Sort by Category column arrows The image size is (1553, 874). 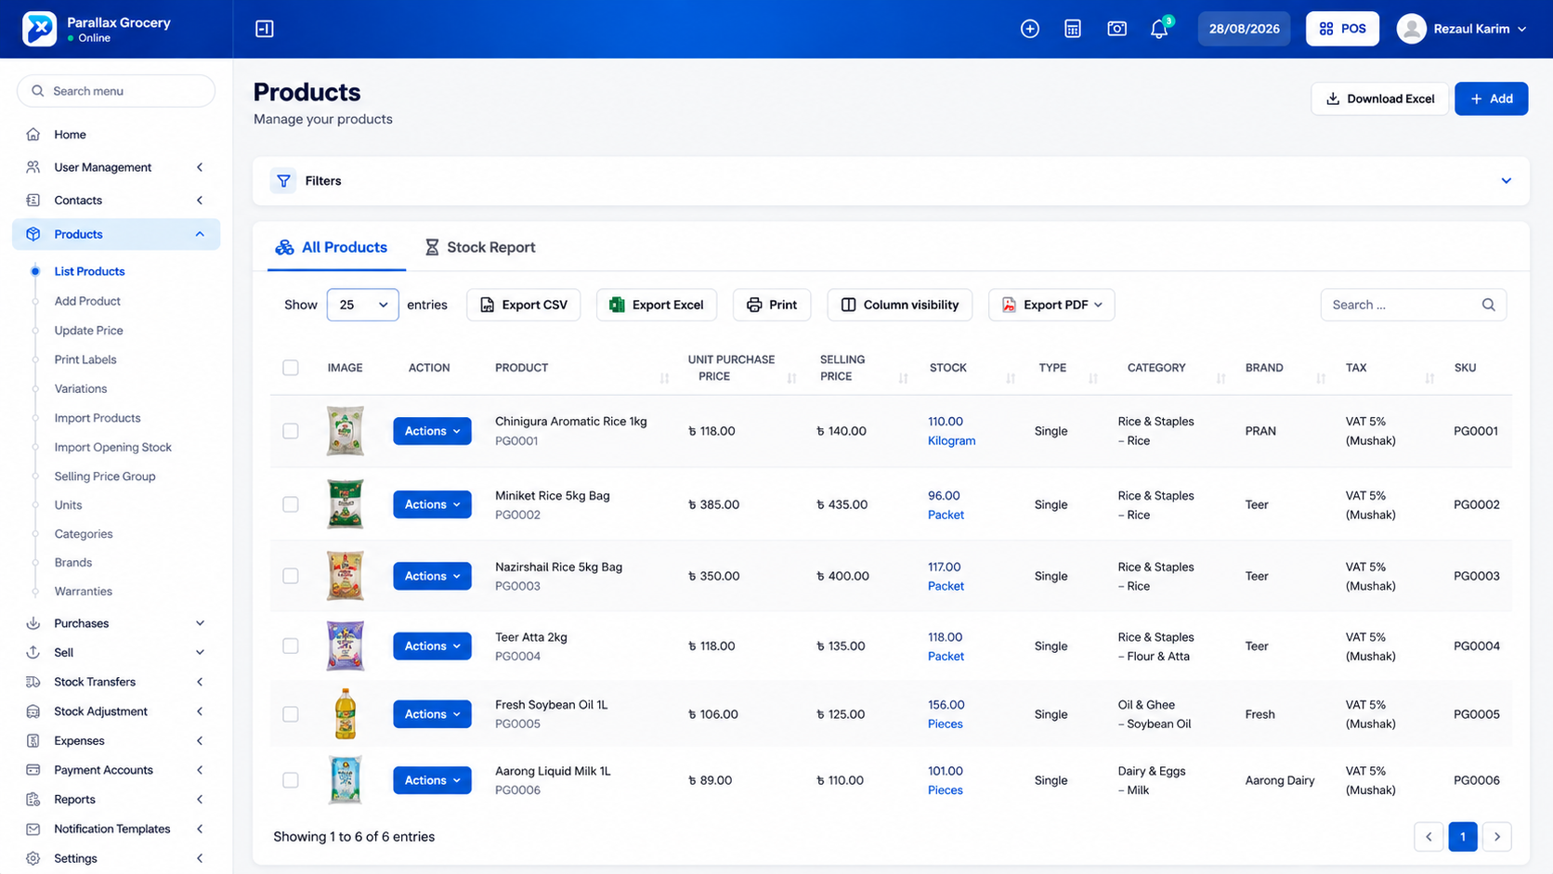tap(1220, 378)
